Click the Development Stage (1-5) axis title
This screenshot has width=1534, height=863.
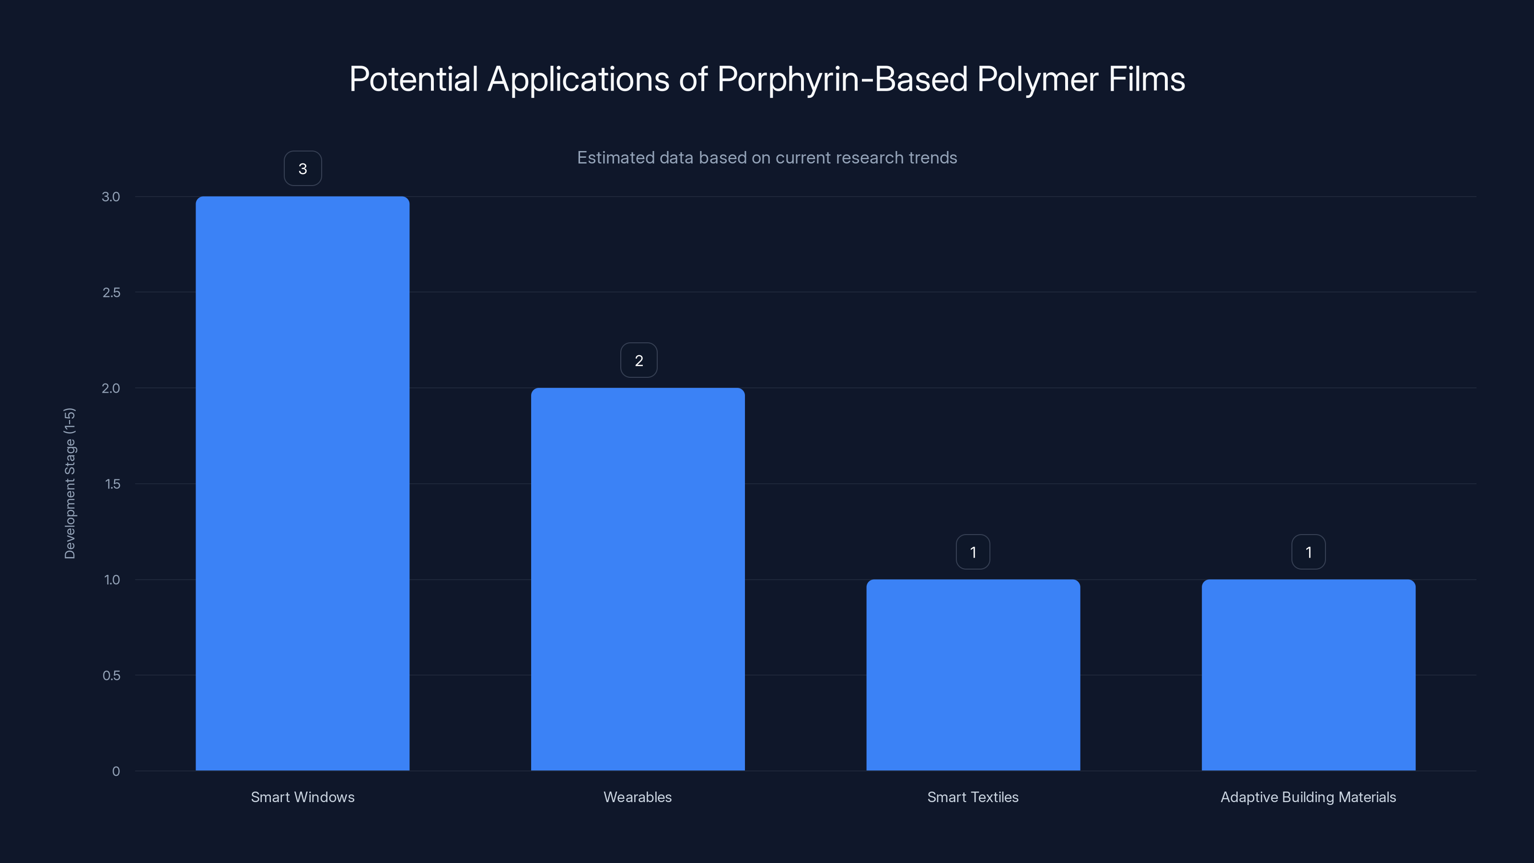tap(70, 483)
